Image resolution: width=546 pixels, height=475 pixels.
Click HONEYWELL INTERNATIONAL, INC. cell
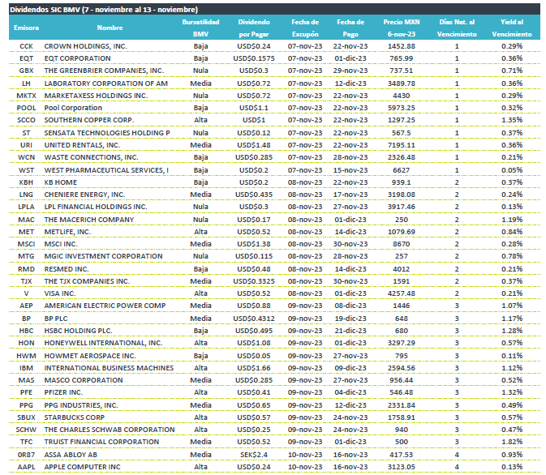click(103, 343)
